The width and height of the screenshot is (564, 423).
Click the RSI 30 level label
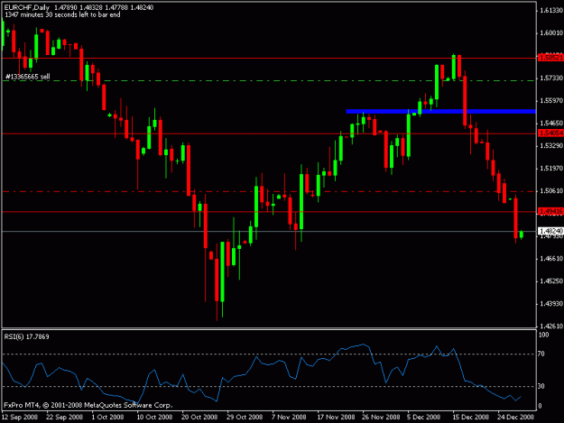click(x=541, y=386)
